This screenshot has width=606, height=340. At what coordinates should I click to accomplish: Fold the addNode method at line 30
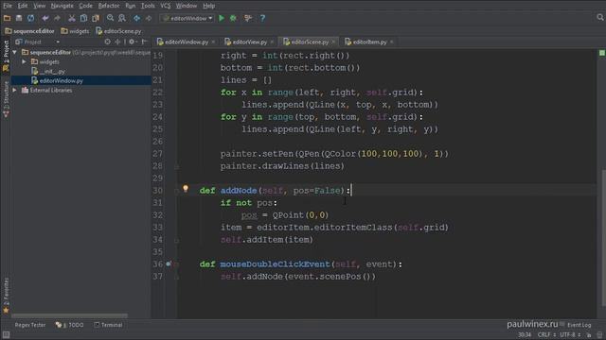176,191
